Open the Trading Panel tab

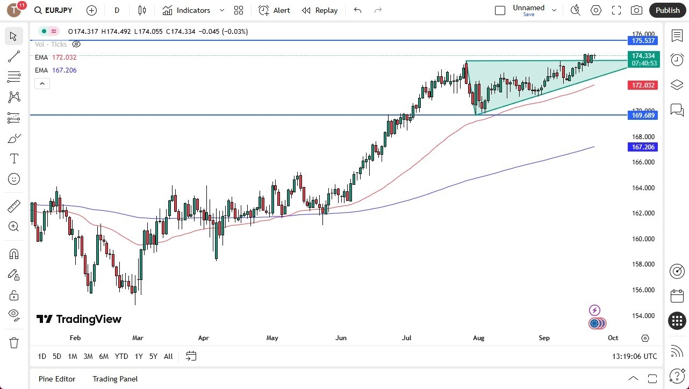tap(114, 379)
